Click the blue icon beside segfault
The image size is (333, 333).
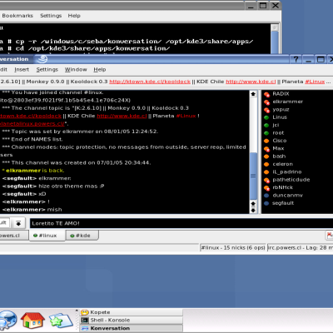click(x=266, y=203)
